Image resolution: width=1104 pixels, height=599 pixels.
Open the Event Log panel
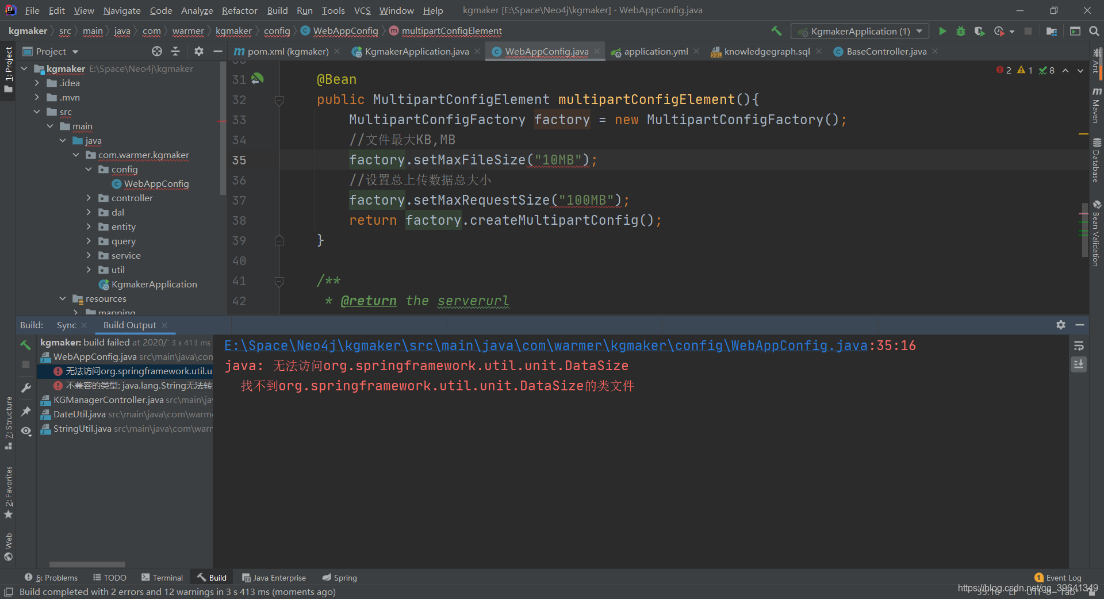point(1063,578)
